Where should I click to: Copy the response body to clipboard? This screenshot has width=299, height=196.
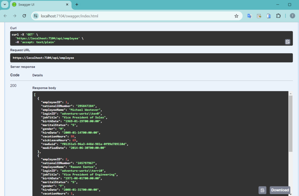(263, 190)
